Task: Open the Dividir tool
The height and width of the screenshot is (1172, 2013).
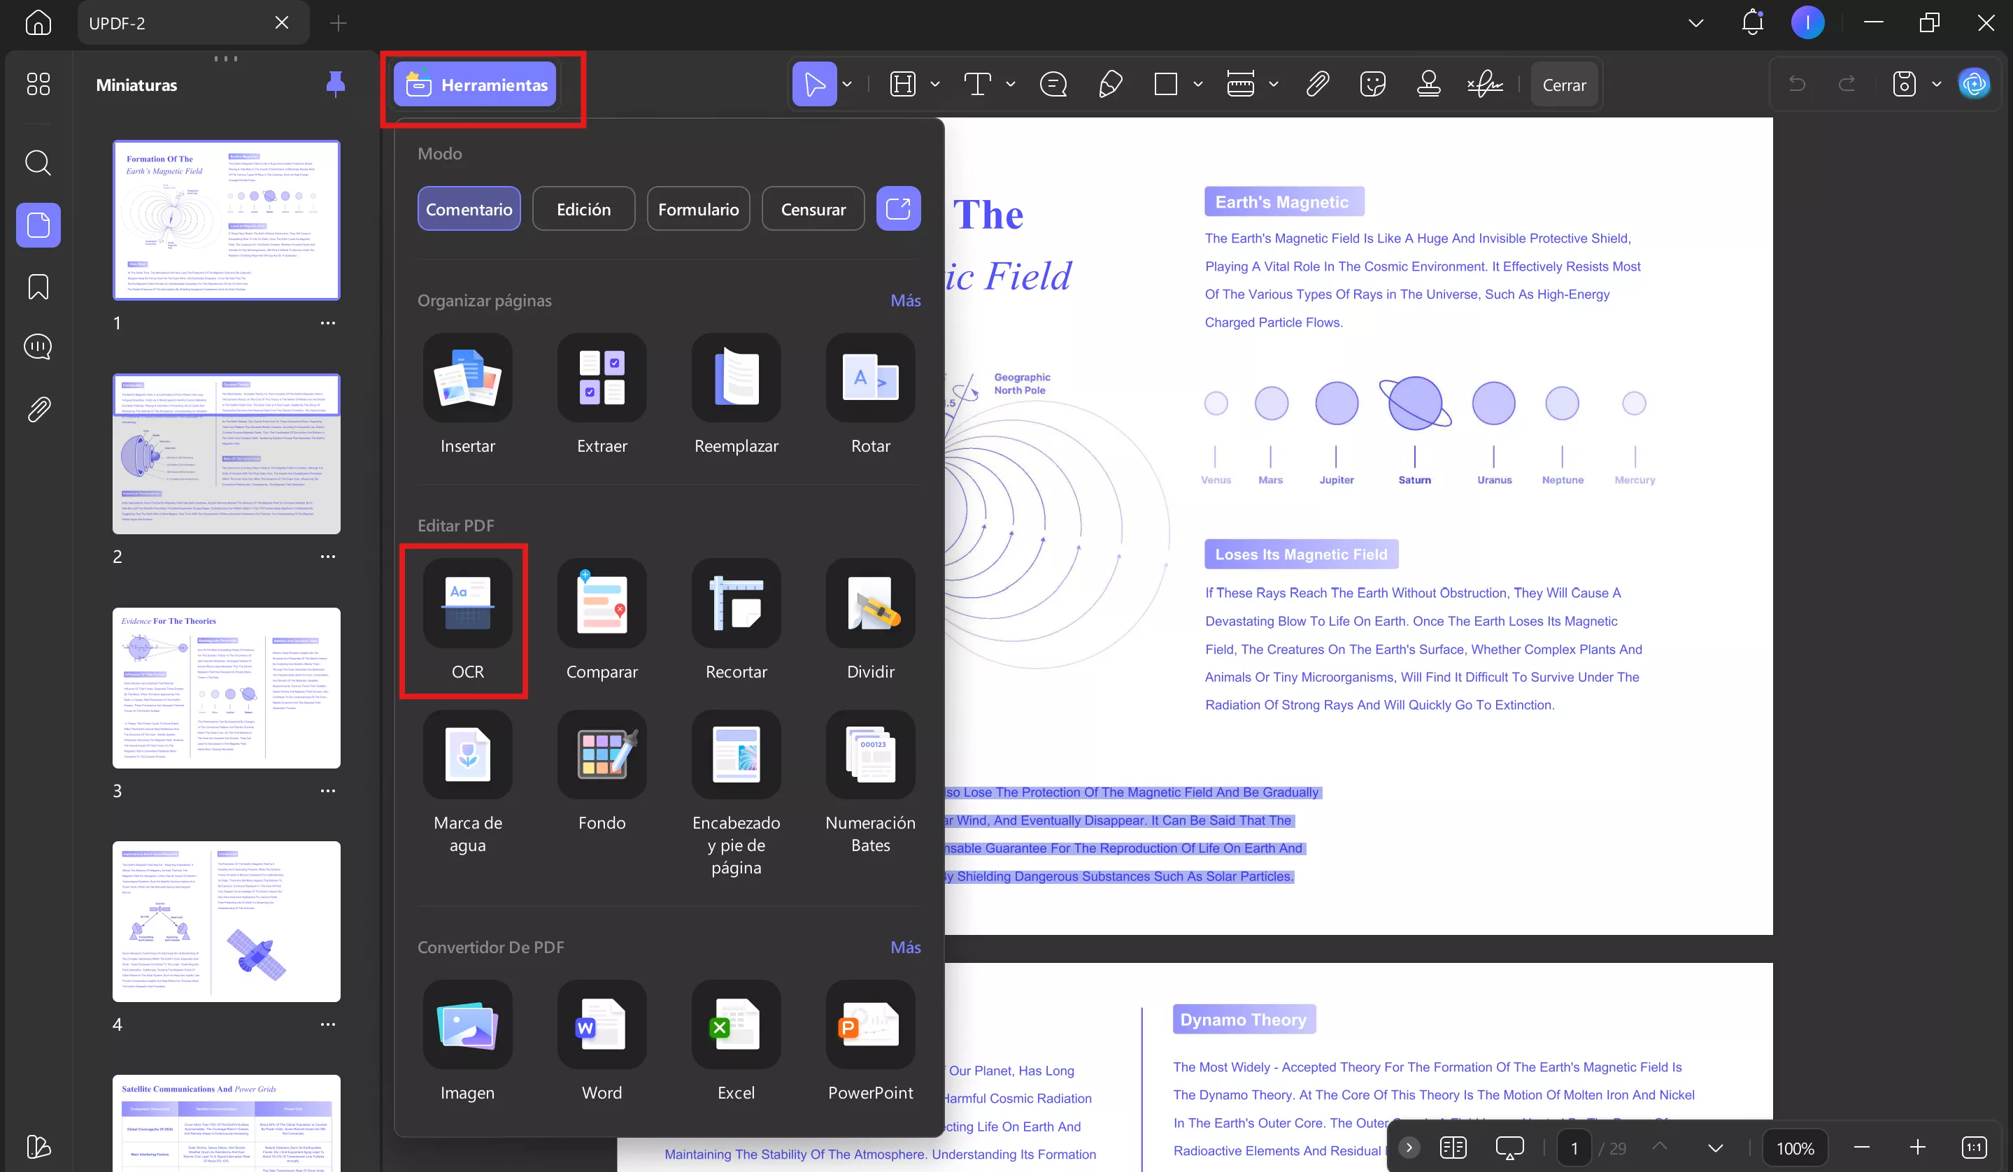Action: 870,620
